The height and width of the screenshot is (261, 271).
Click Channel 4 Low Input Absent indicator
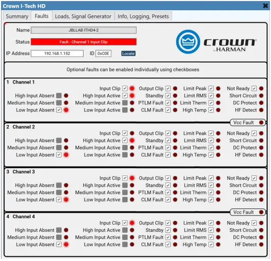pos(66,244)
